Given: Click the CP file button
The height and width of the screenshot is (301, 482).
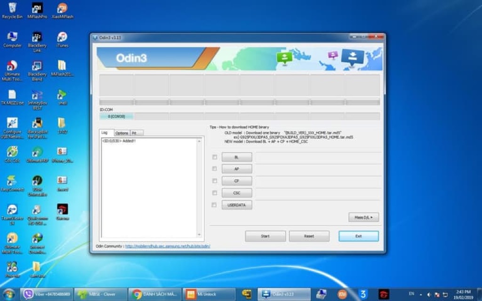Looking at the screenshot, I should pos(237,181).
